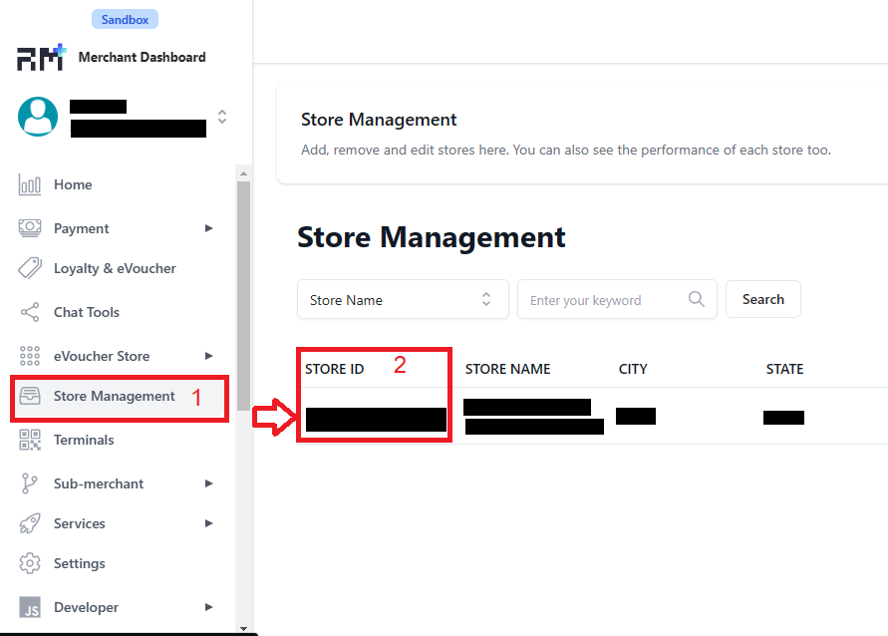
Task: Expand the Payment submenu arrow
Action: tap(208, 228)
